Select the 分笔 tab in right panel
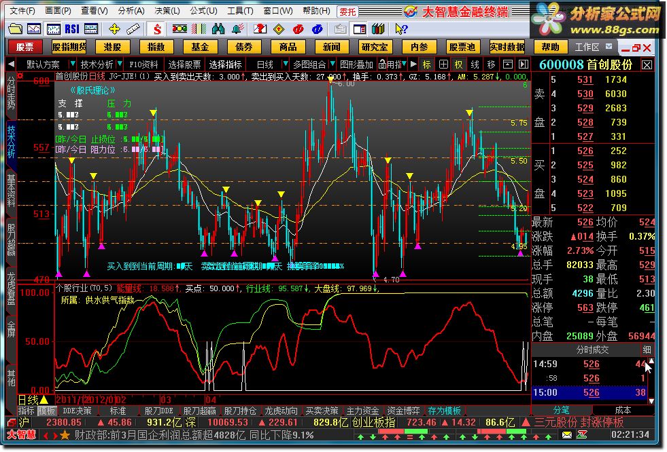 pos(562,410)
